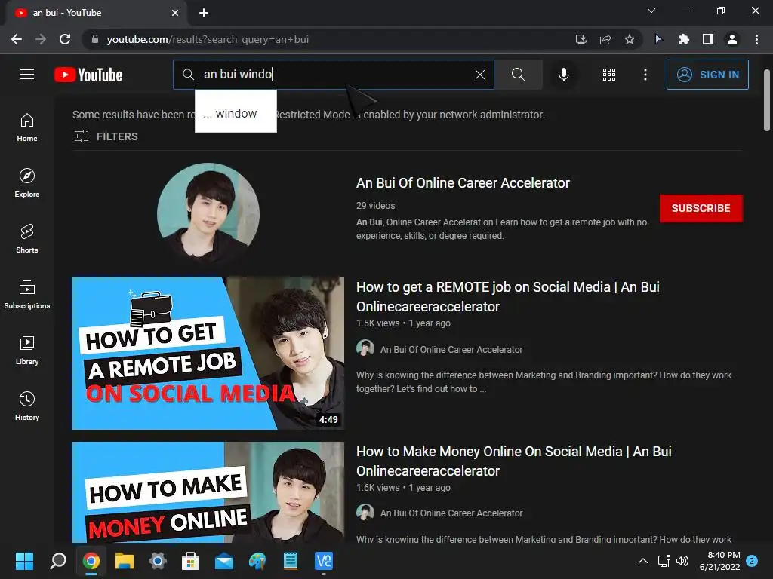Open the Windows Start menu
The height and width of the screenshot is (579, 773).
coord(24,561)
